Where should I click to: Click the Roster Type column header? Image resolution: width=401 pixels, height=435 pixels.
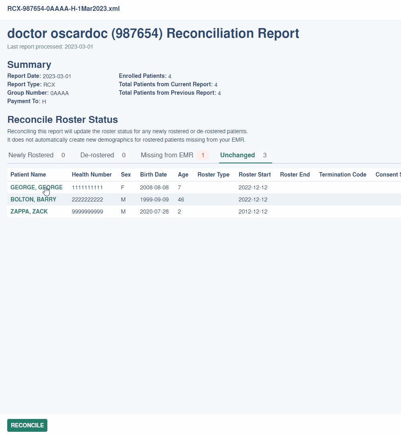point(214,175)
